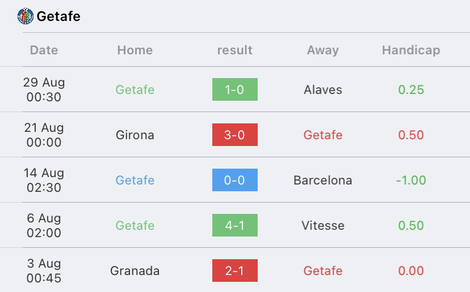Open the 1-0 green result badge
470x292 pixels.
tap(234, 89)
